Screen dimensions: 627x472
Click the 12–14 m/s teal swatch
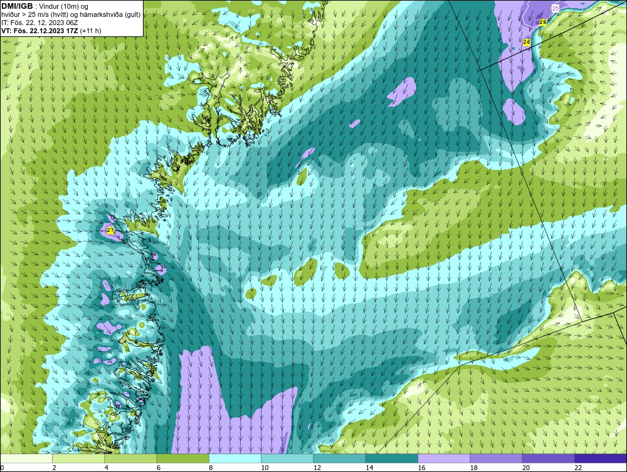point(339,458)
